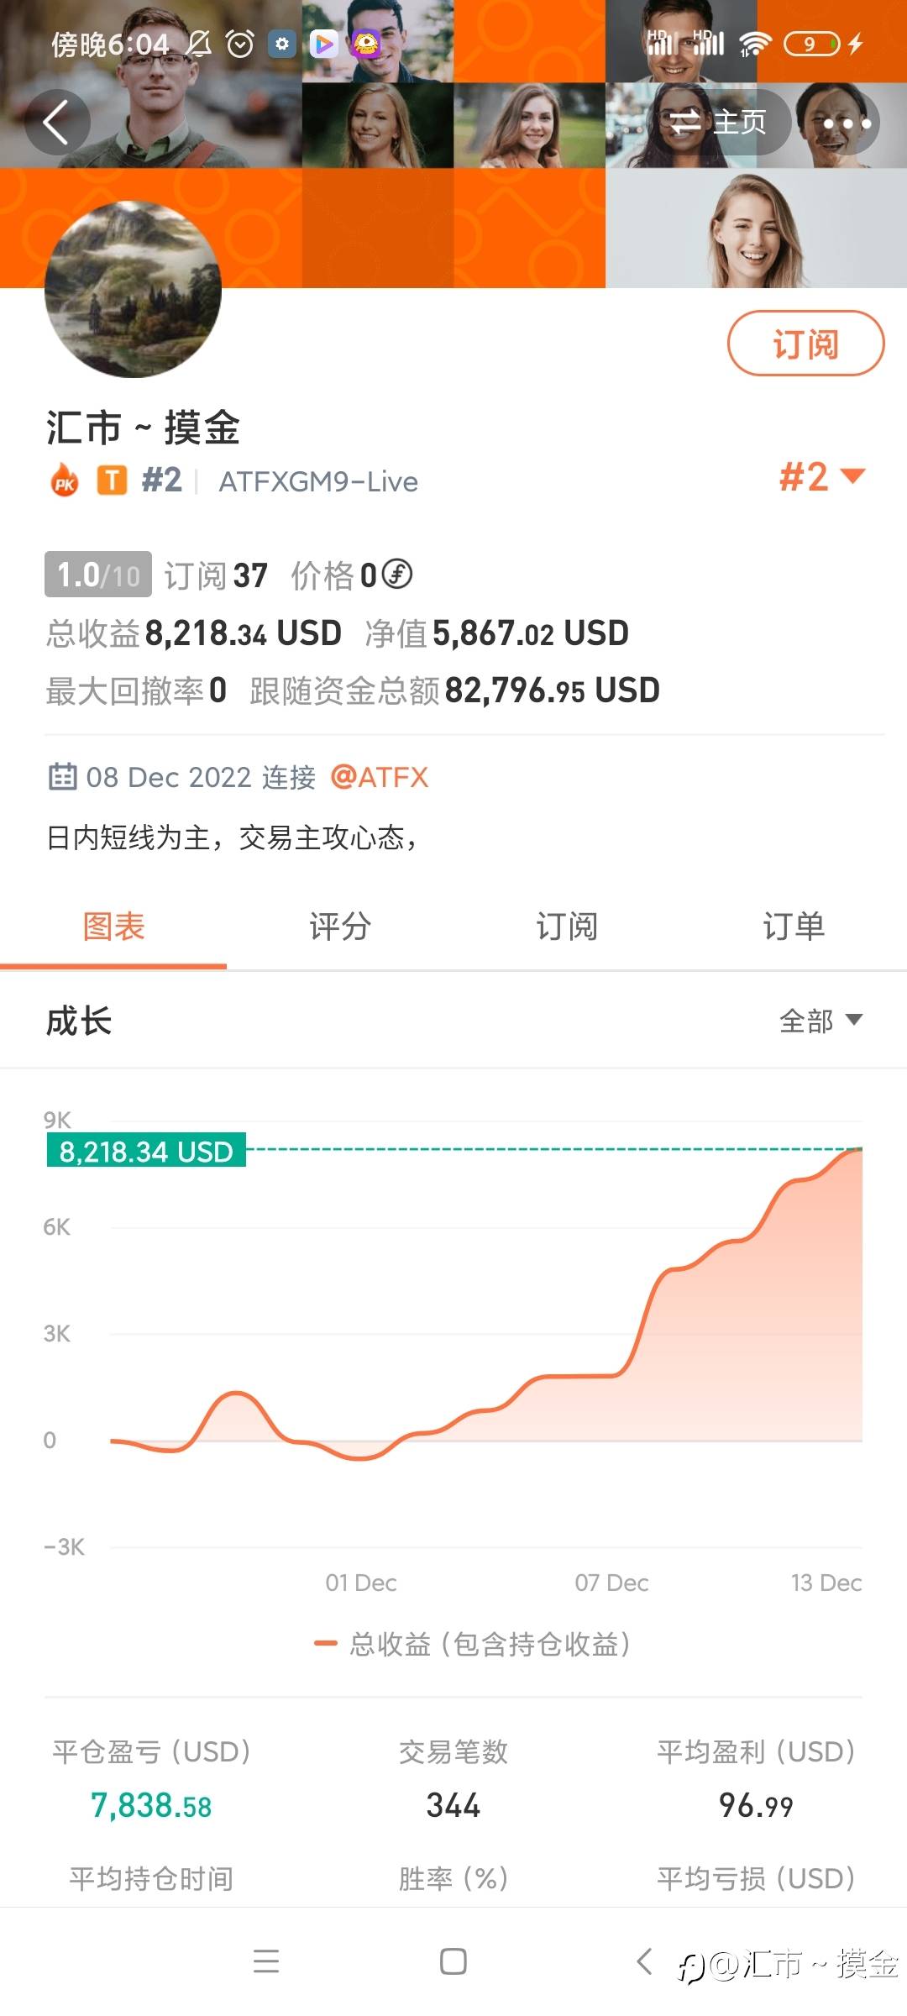Tap the PK flame badge icon
Screen dimensions: 907x2016
(x=65, y=481)
